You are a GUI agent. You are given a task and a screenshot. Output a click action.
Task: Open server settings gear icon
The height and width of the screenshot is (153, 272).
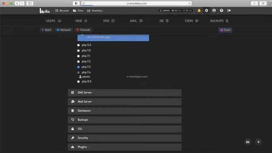click(x=207, y=11)
